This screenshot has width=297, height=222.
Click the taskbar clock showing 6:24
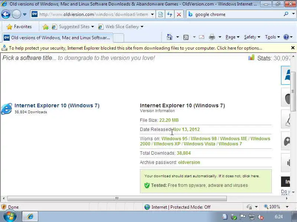click(278, 217)
